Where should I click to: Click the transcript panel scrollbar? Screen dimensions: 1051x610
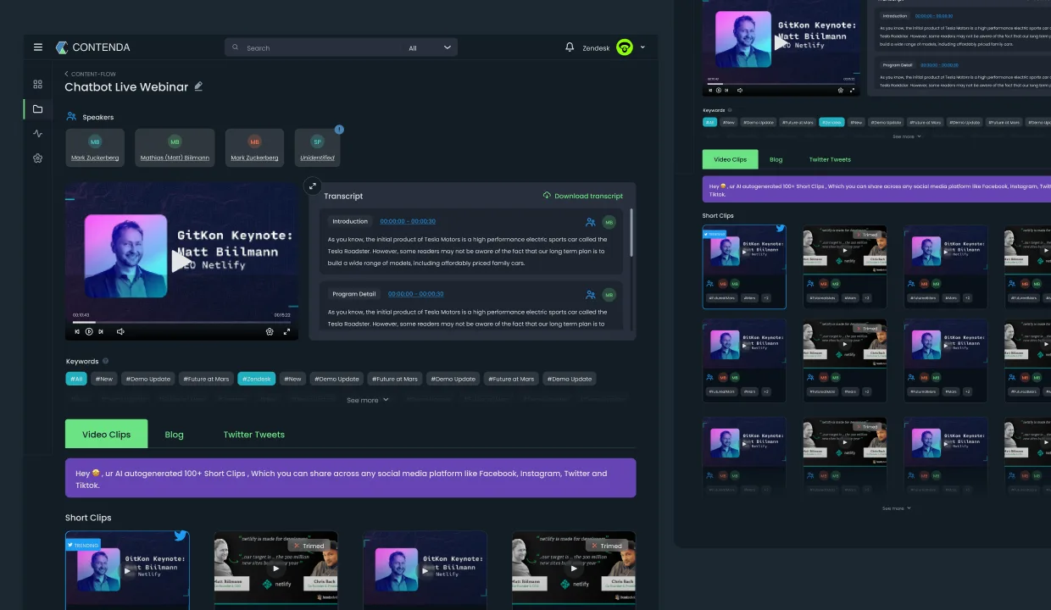[631, 233]
